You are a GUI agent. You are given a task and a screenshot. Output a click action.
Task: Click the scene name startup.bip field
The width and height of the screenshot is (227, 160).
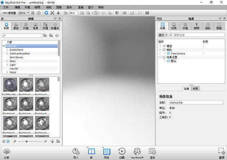tap(196, 102)
